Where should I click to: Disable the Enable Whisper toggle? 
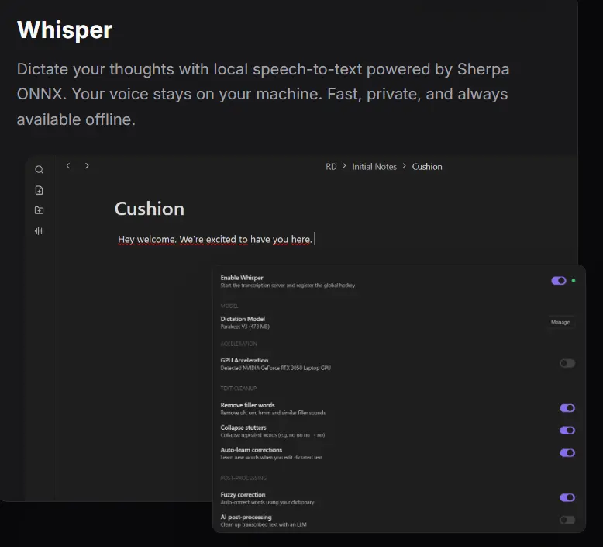[558, 281]
